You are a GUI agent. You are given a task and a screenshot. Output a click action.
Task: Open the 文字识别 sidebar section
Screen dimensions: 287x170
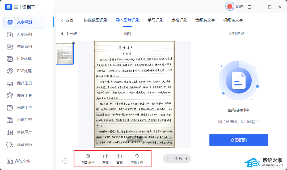[x=24, y=22]
